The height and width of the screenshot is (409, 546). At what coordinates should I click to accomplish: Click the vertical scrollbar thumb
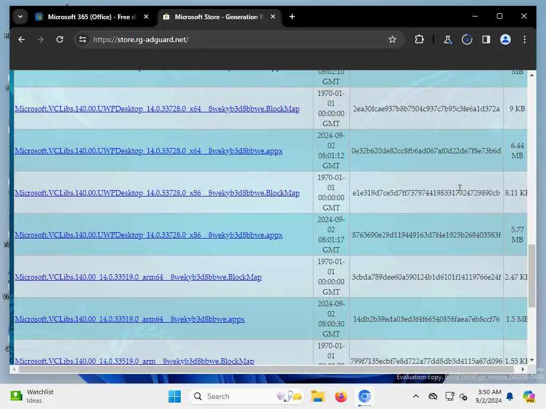(532, 276)
